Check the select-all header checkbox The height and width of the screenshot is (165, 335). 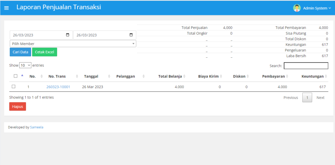tap(15, 76)
